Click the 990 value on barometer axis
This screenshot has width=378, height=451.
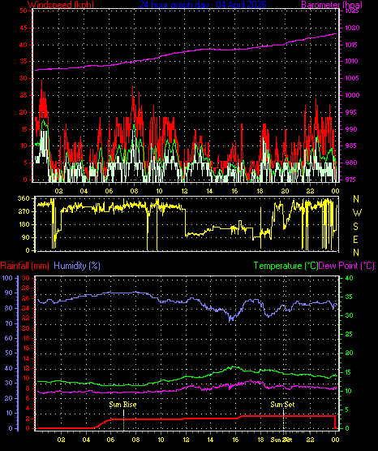pos(351,129)
